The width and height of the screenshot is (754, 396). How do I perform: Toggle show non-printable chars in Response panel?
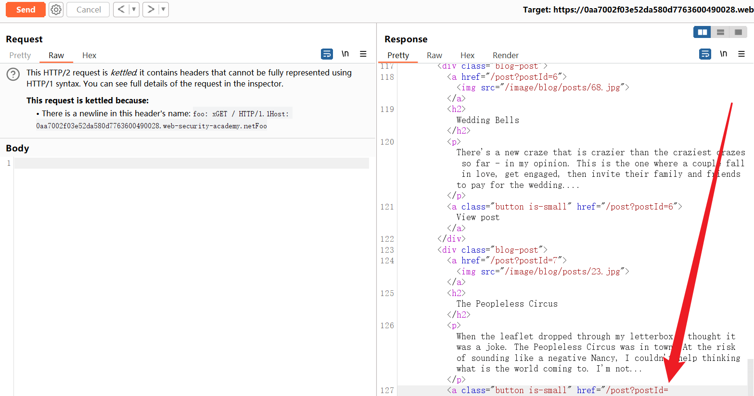(723, 54)
